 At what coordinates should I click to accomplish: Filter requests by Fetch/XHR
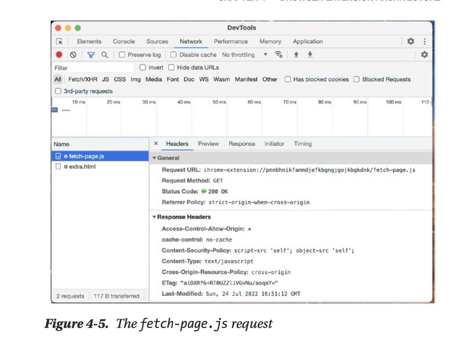click(83, 79)
